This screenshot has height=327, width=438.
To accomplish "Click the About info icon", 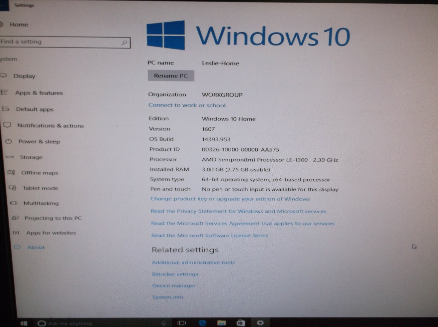I will point(17,247).
